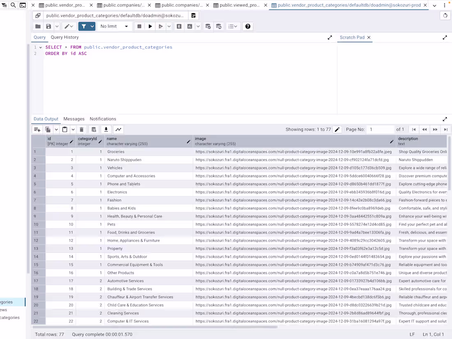This screenshot has height=339, width=452.
Task: Open the Query Tool help documentation
Action: coord(247,26)
